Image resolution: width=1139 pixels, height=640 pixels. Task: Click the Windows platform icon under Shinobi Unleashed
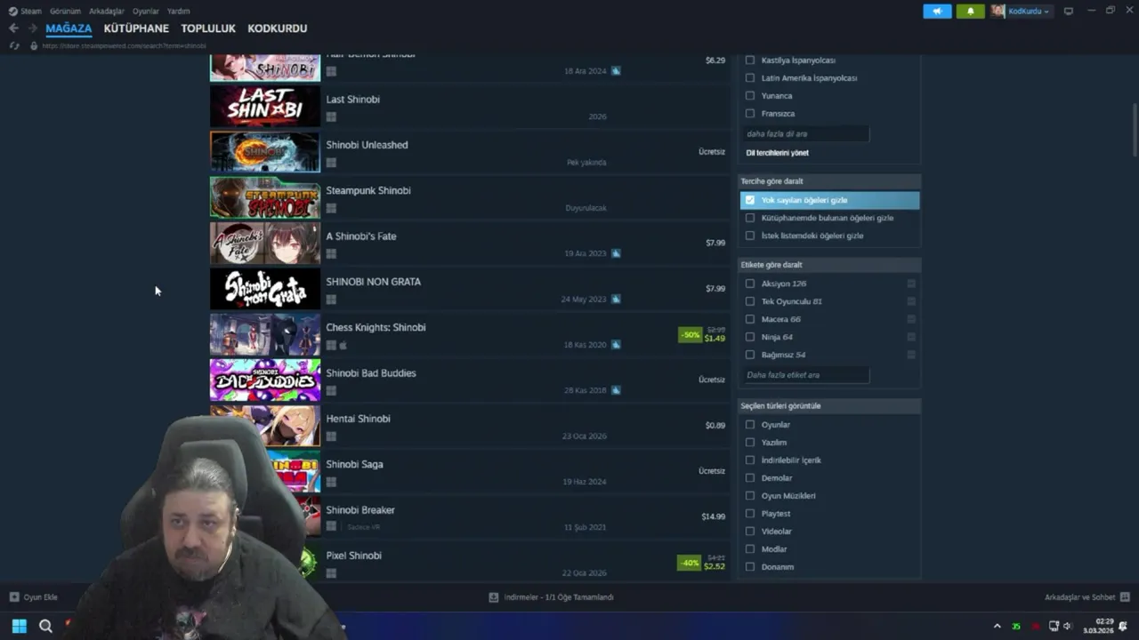331,163
